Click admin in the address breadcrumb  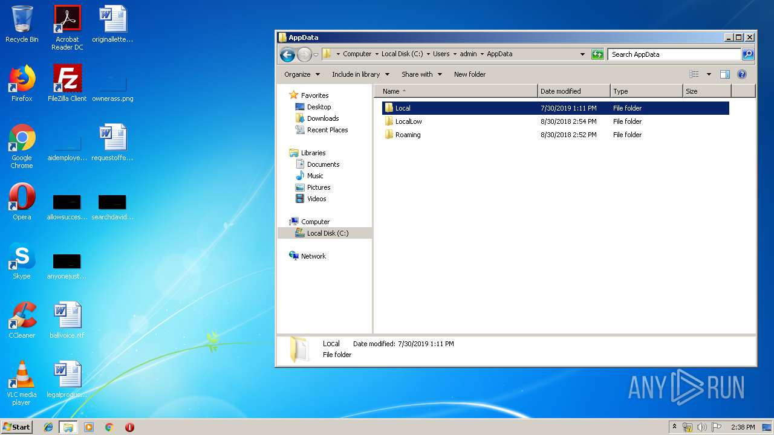[x=468, y=54]
